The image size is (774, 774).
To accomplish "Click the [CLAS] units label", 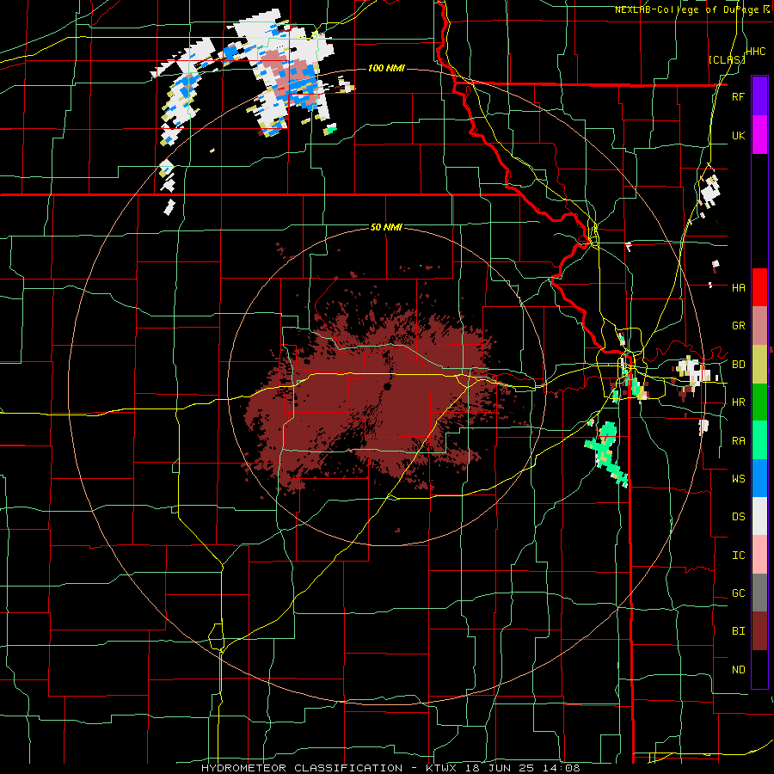I will click(x=727, y=59).
